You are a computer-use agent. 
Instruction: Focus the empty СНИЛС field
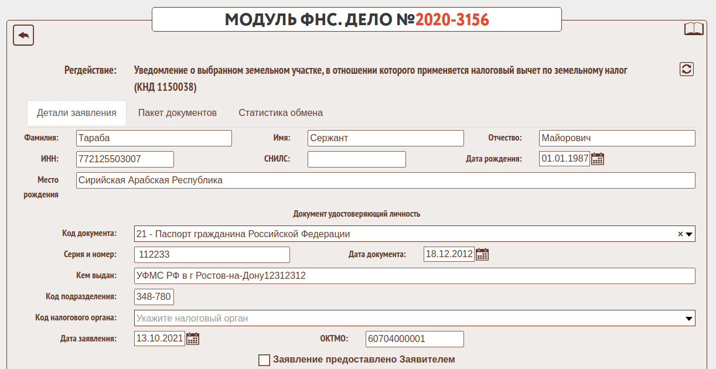pos(356,159)
